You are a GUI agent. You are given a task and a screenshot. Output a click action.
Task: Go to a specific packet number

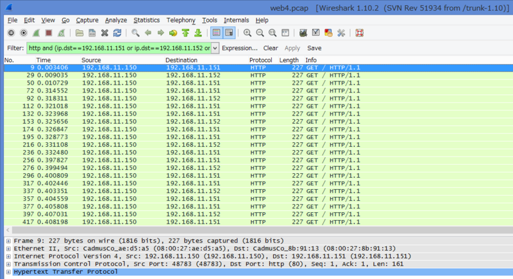click(x=173, y=33)
